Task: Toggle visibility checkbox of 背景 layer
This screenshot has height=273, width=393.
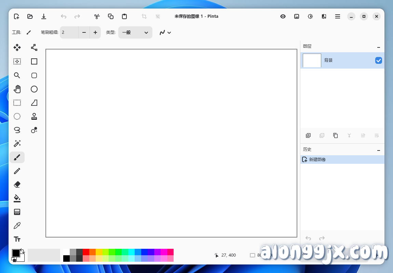Action: (378, 60)
